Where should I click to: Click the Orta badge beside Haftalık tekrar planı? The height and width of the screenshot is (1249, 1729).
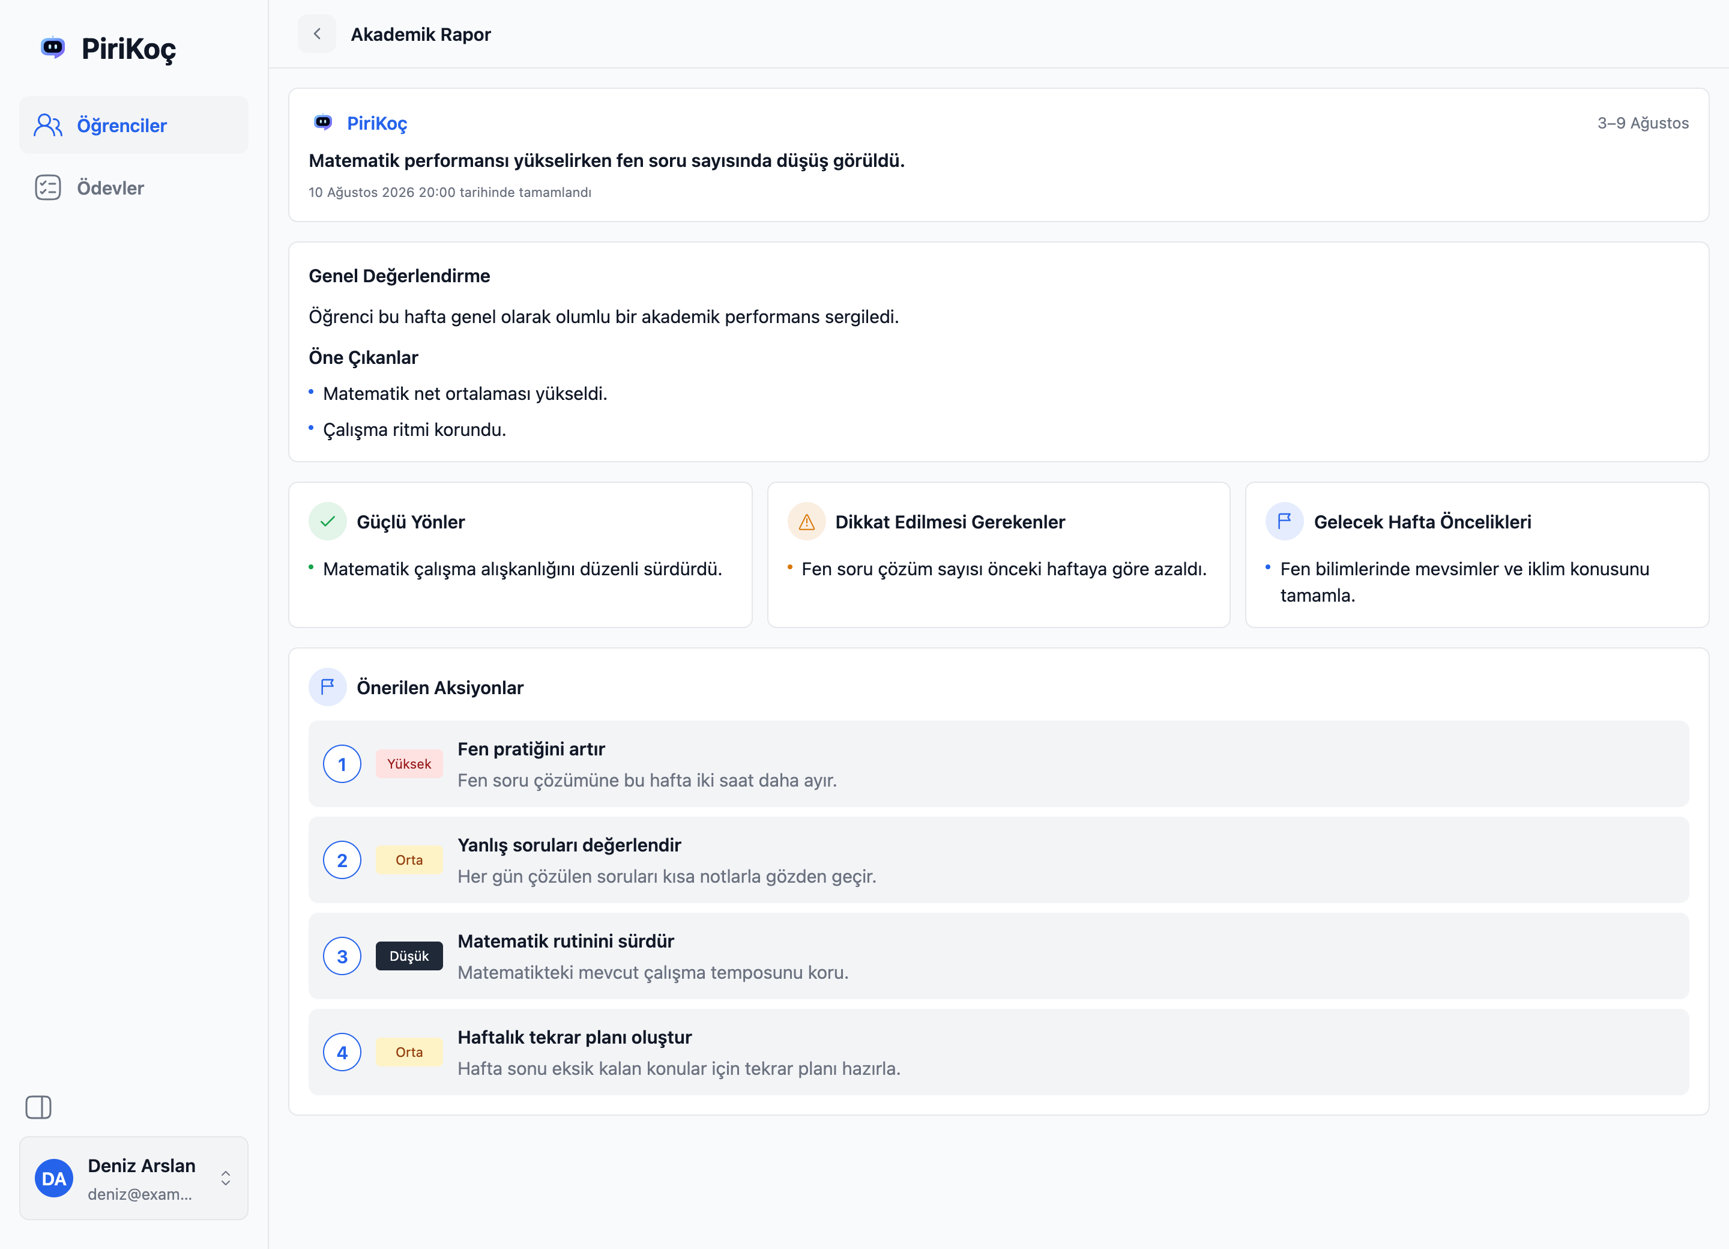[409, 1052]
